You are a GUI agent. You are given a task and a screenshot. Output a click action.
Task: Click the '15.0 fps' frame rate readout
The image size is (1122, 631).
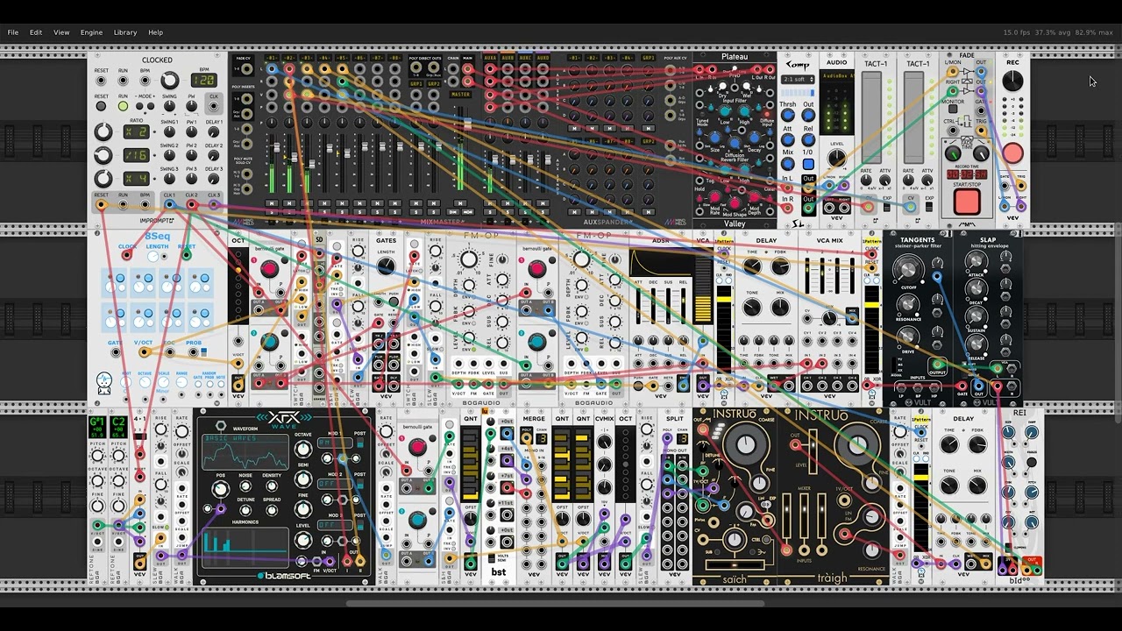(1016, 32)
